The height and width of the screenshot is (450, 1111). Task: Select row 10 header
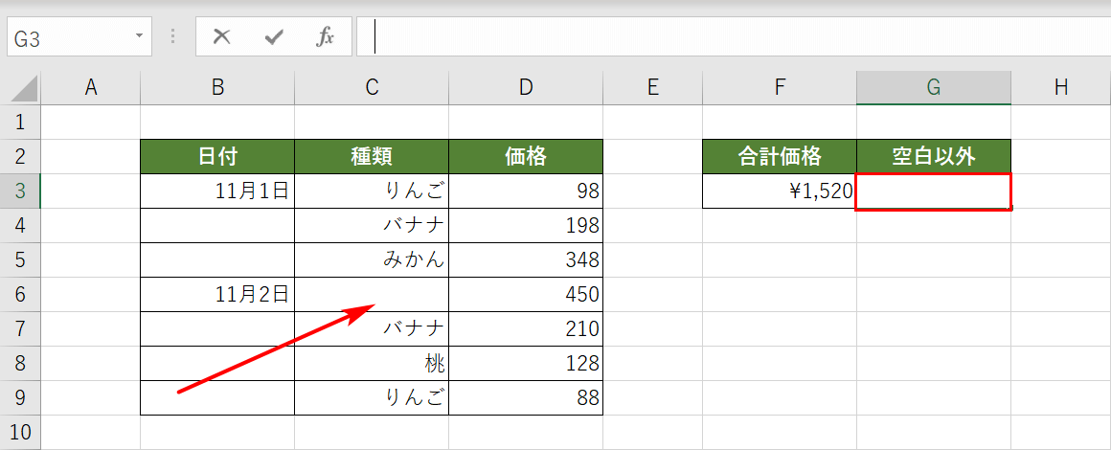point(20,432)
